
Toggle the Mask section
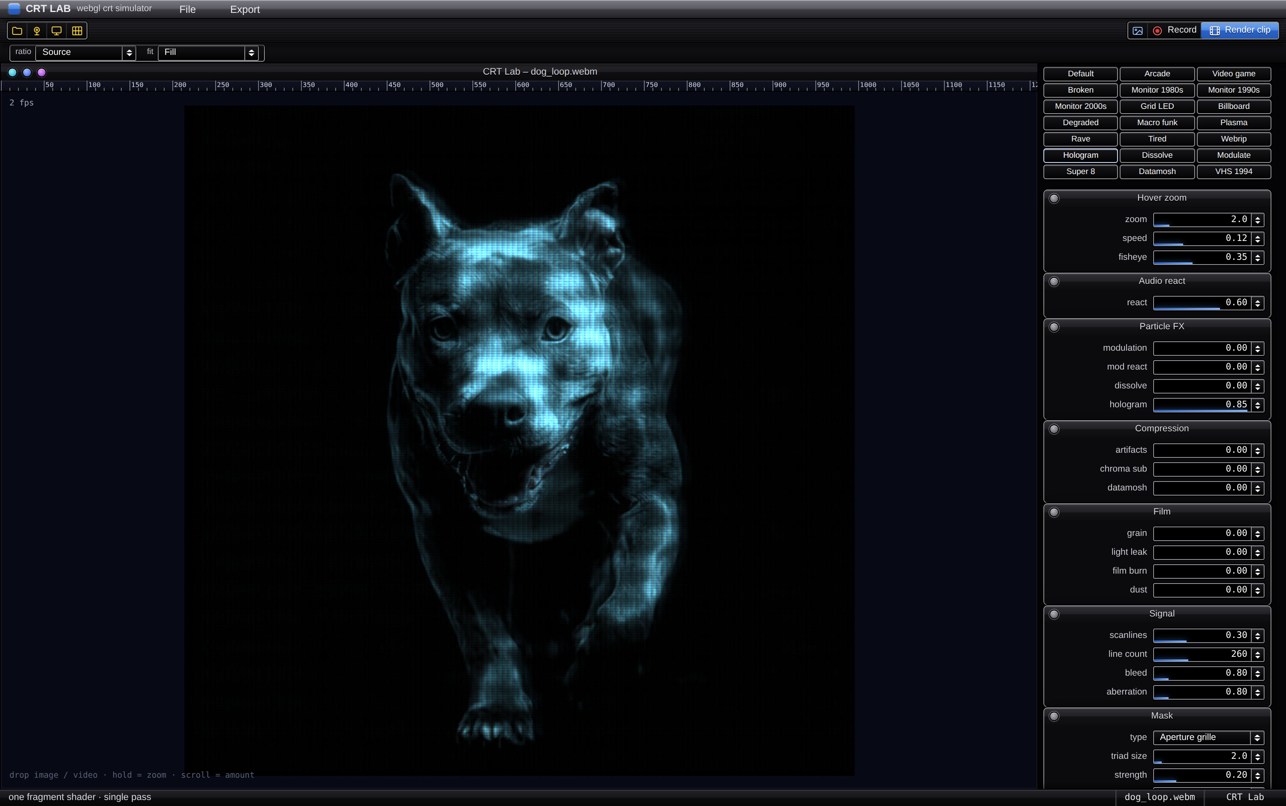click(1054, 716)
